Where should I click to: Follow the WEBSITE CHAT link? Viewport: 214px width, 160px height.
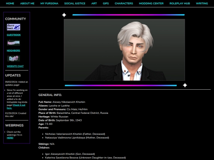pos(15,66)
